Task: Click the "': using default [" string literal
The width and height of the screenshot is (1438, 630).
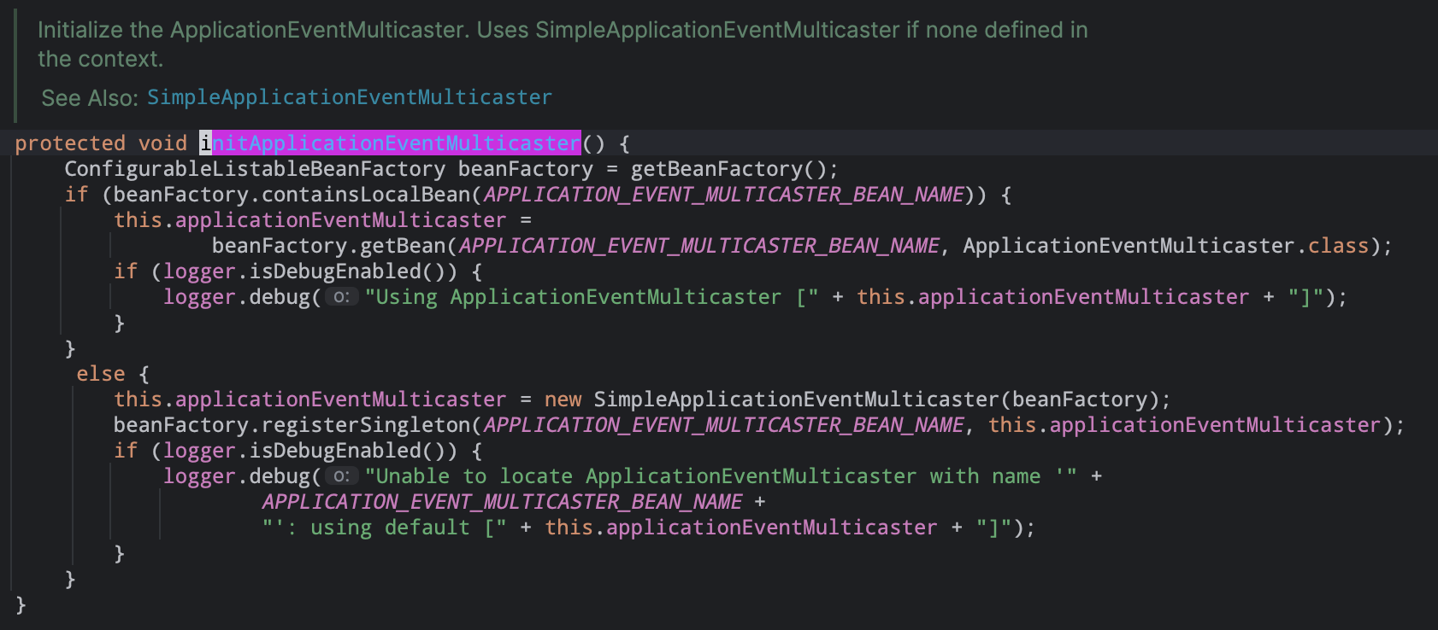Action: point(385,528)
